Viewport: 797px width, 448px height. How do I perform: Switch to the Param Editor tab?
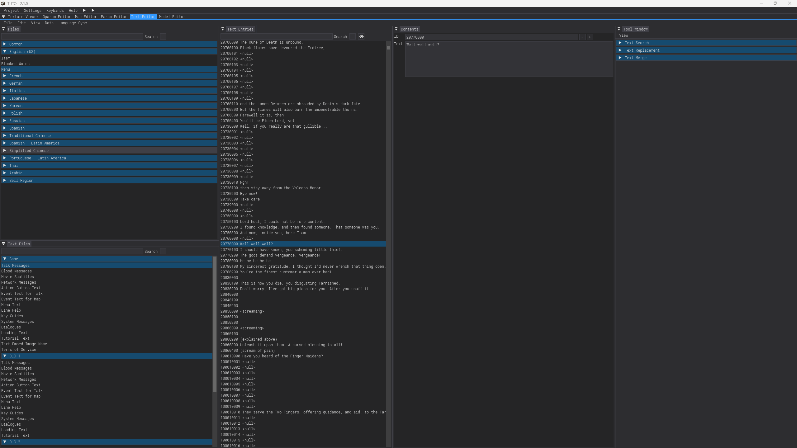[x=114, y=17]
